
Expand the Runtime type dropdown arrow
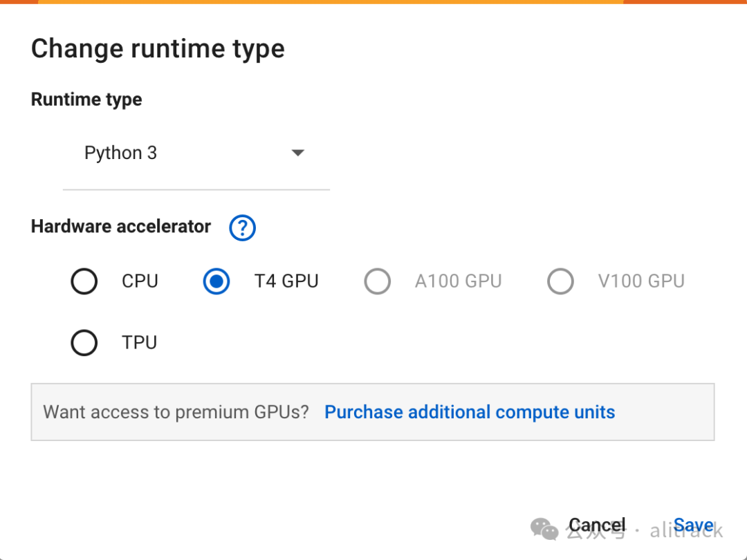pyautogui.click(x=298, y=153)
